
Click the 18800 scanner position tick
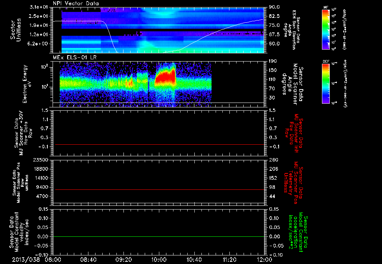pos(41,169)
